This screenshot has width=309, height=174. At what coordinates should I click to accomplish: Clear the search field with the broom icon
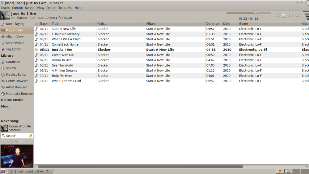pyautogui.click(x=31, y=136)
